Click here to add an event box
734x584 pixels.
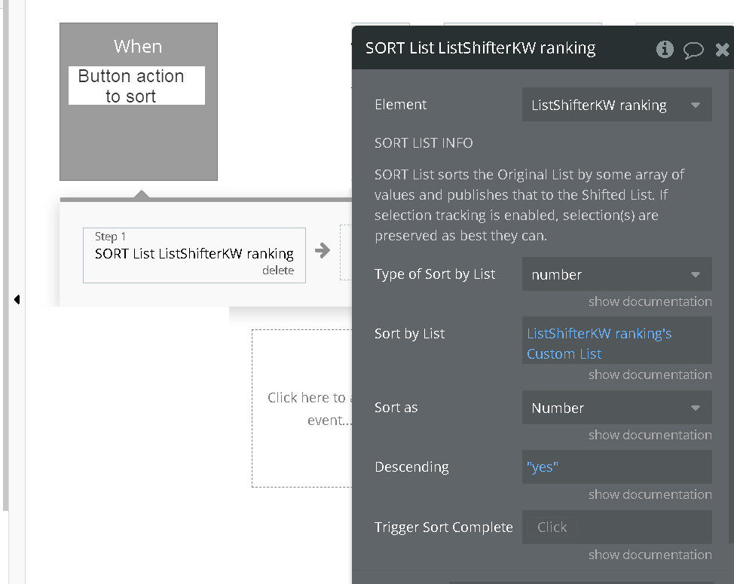click(302, 408)
